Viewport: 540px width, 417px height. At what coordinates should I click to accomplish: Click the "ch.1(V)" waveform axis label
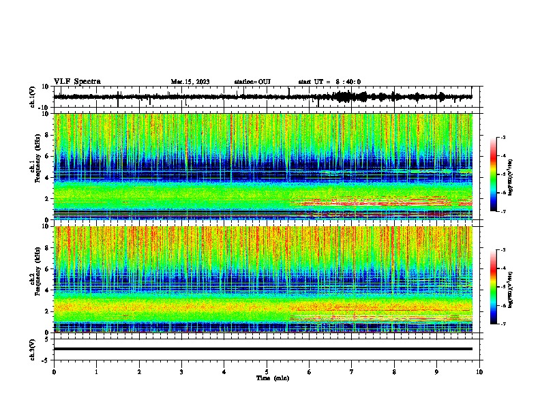pyautogui.click(x=33, y=97)
